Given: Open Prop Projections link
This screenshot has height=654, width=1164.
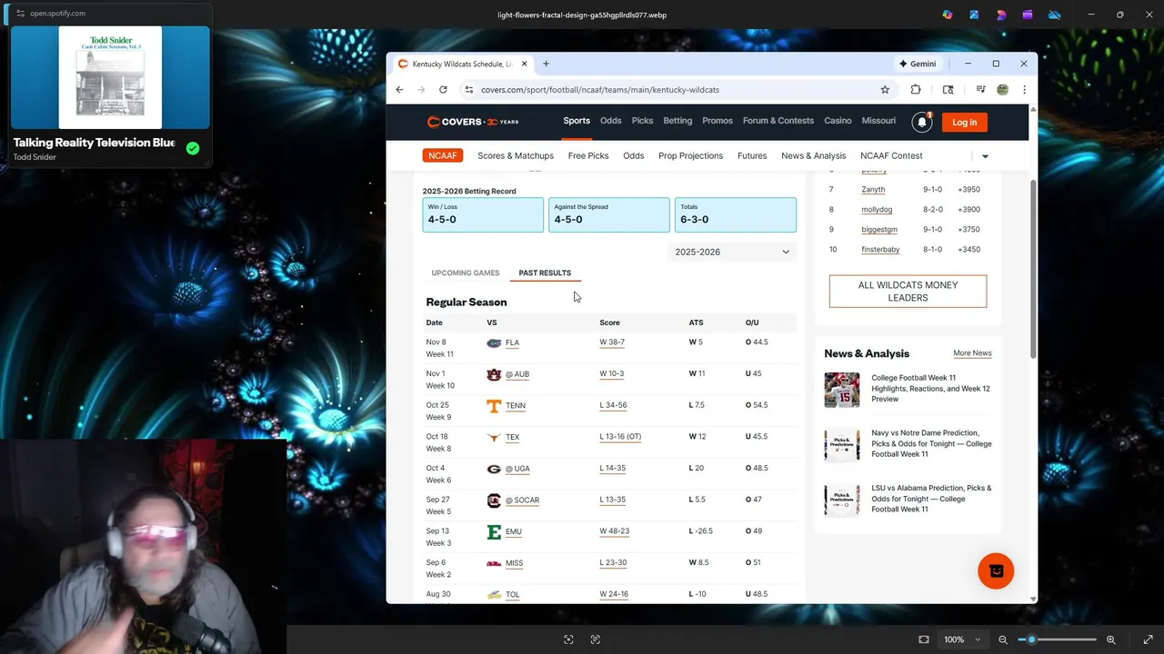Looking at the screenshot, I should click(690, 155).
